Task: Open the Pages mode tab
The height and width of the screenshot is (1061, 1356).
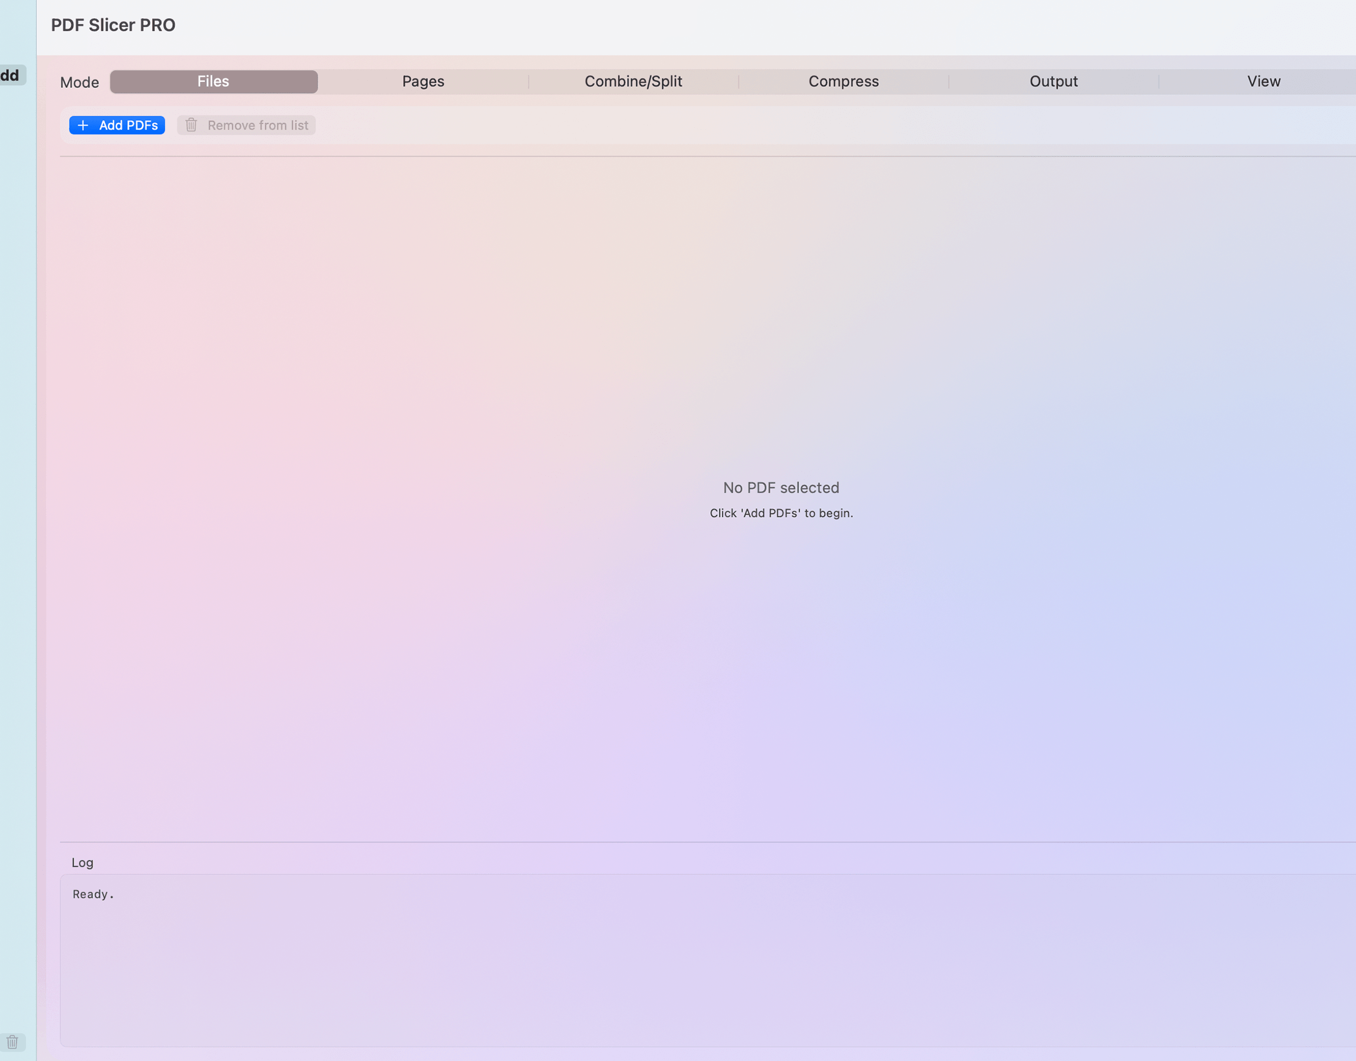Action: pos(424,81)
